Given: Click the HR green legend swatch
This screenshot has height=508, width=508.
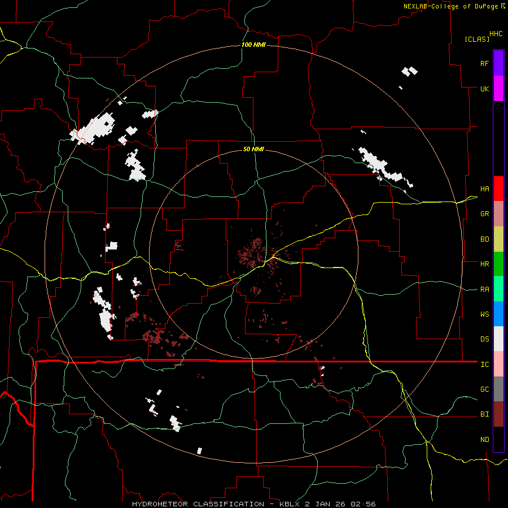Looking at the screenshot, I should click(x=498, y=264).
